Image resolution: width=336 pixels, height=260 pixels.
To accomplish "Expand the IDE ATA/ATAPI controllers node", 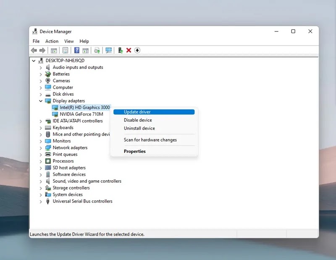I will pyautogui.click(x=41, y=121).
